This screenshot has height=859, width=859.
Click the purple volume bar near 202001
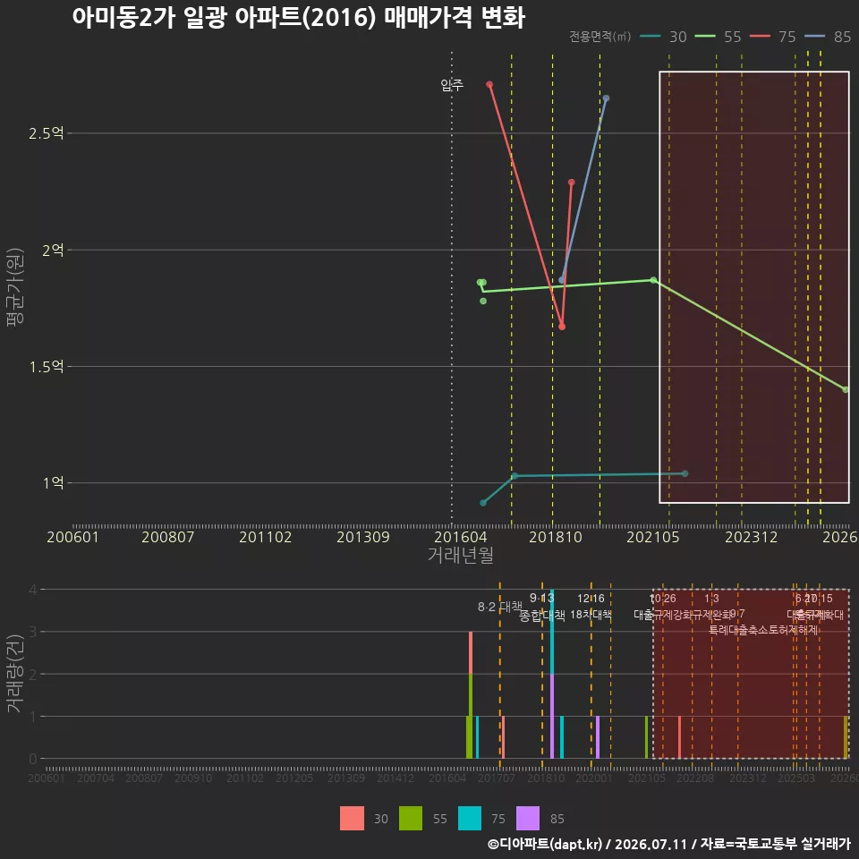(597, 737)
